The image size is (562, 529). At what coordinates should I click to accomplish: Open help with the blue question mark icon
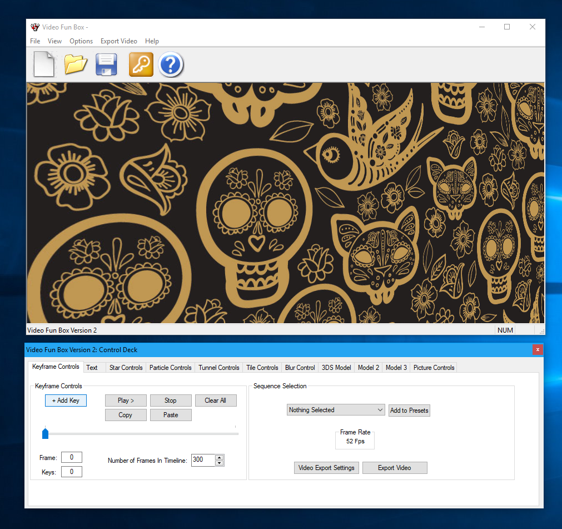pyautogui.click(x=171, y=65)
